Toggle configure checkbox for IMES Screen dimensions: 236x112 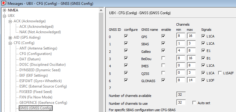coord(126,66)
